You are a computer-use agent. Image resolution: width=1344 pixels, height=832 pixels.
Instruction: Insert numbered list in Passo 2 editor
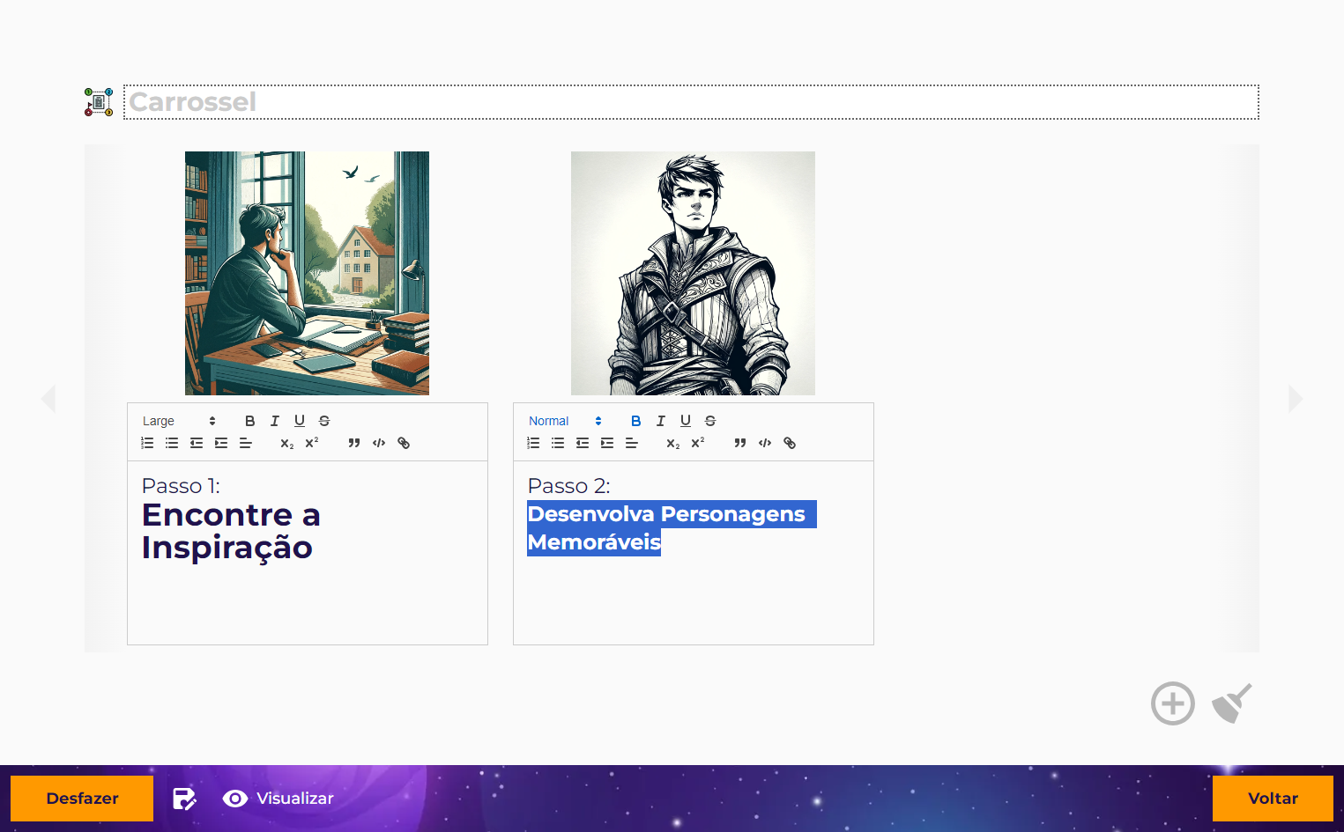pyautogui.click(x=533, y=443)
